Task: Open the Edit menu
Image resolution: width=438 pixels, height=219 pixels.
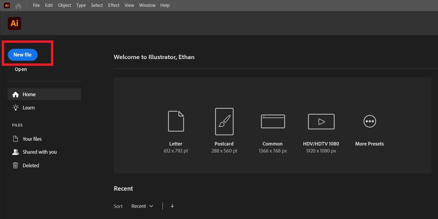Action: click(49, 5)
